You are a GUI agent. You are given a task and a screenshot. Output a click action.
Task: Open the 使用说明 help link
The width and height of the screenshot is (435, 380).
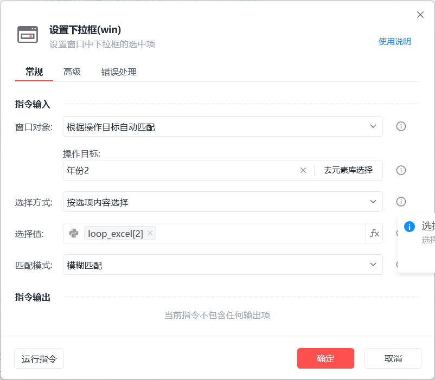(394, 42)
